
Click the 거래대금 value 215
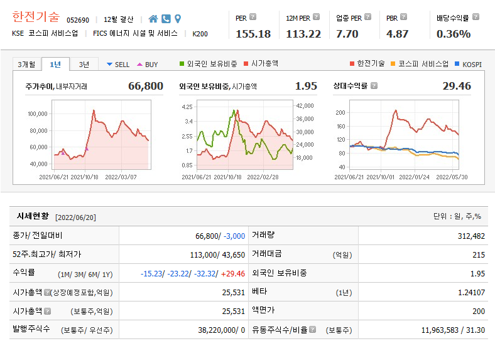pyautogui.click(x=479, y=255)
